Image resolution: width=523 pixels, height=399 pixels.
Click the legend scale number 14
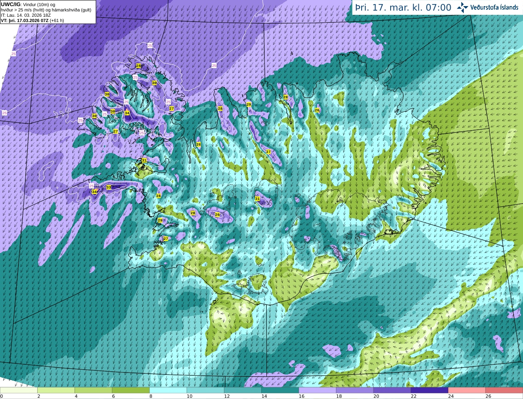pos(264,396)
